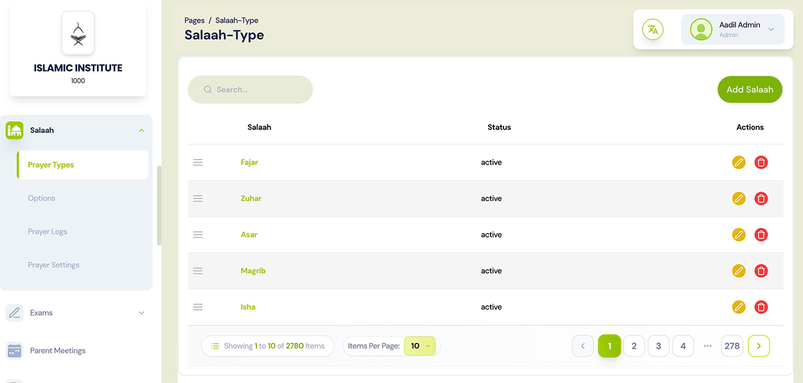Screen dimensions: 803x383
Task: Open Prayer Logs in sidebar
Action: [x=48, y=232]
